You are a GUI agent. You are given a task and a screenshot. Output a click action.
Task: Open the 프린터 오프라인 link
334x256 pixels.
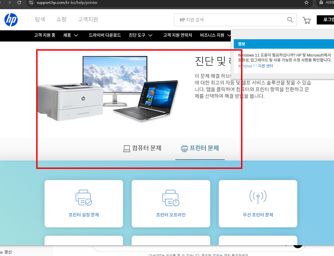(171, 215)
